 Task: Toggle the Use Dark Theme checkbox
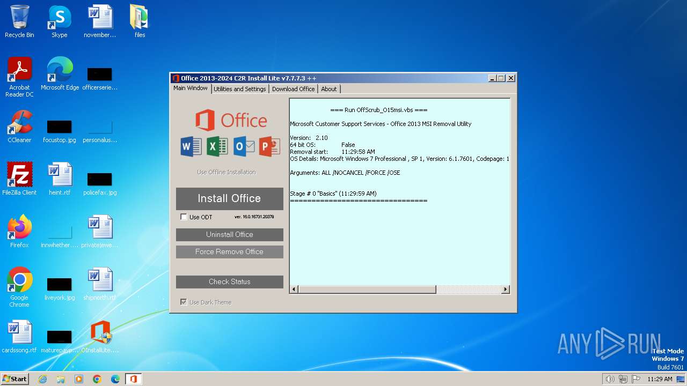pos(184,302)
